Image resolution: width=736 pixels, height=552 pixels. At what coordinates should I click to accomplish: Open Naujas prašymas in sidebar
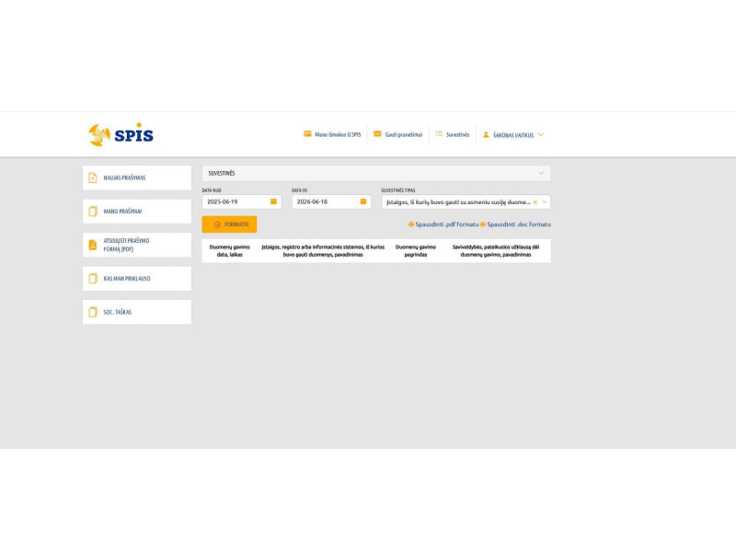point(137,178)
